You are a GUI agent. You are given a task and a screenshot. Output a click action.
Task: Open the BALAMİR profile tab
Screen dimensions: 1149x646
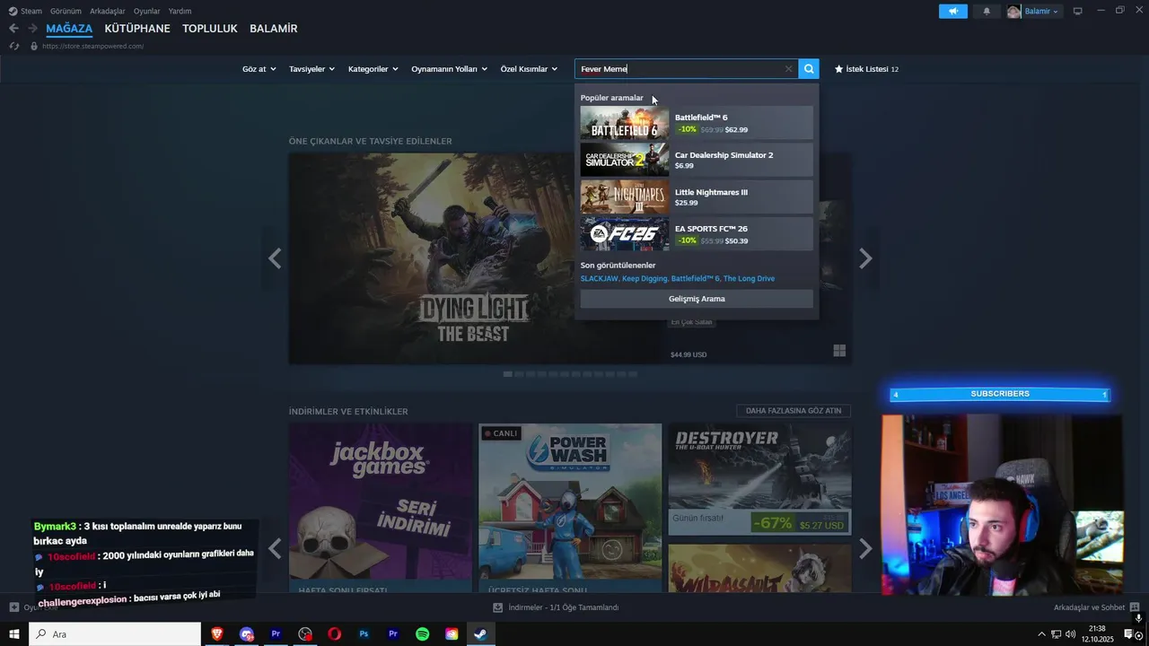pos(274,29)
